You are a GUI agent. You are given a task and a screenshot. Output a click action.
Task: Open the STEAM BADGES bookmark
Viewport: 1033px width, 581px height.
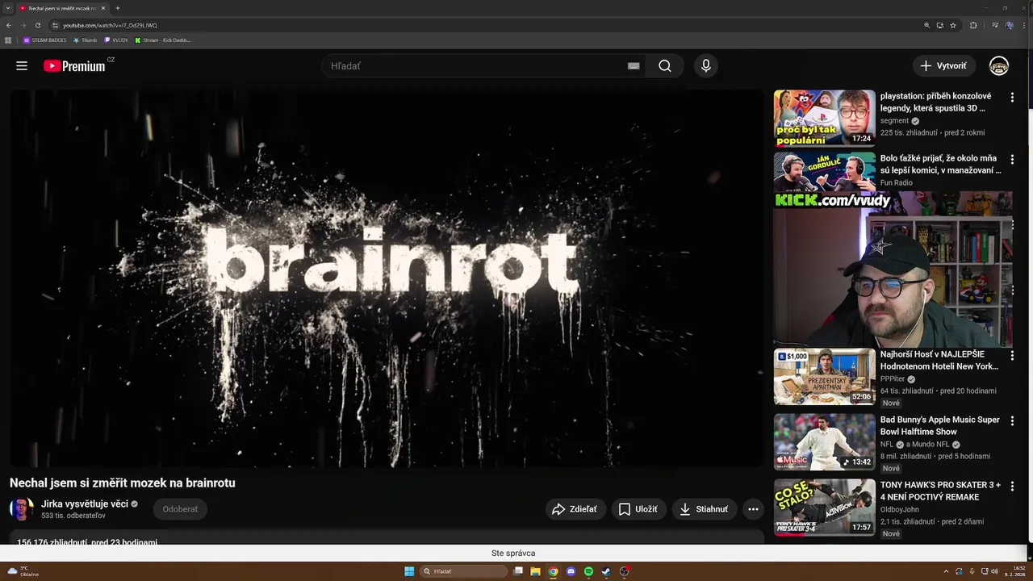pyautogui.click(x=45, y=40)
